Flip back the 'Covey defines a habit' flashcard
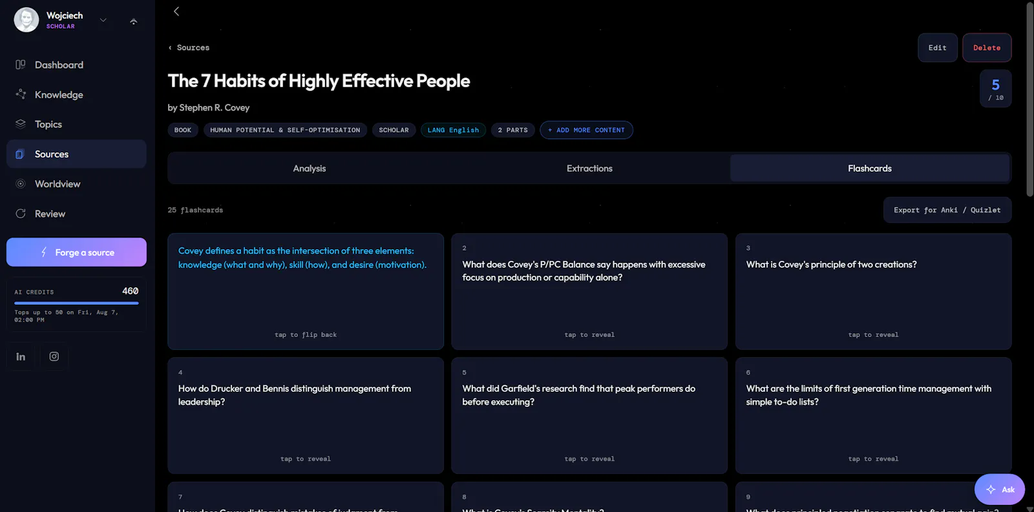 (x=306, y=292)
